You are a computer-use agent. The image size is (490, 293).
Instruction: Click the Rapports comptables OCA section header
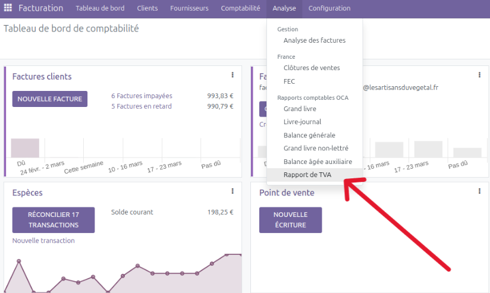(313, 98)
